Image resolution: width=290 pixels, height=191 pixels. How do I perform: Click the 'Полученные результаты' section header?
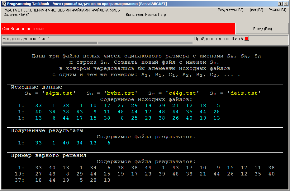coord(47,130)
